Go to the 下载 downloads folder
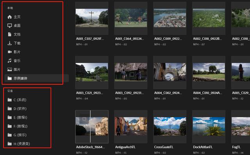The height and width of the screenshot is (155, 250). point(14,43)
